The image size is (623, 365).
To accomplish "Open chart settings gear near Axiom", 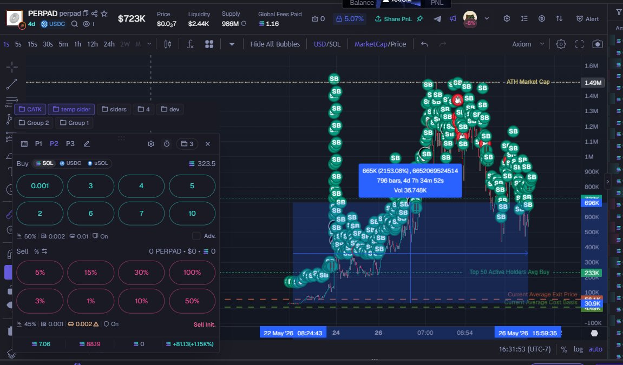I will point(561,44).
